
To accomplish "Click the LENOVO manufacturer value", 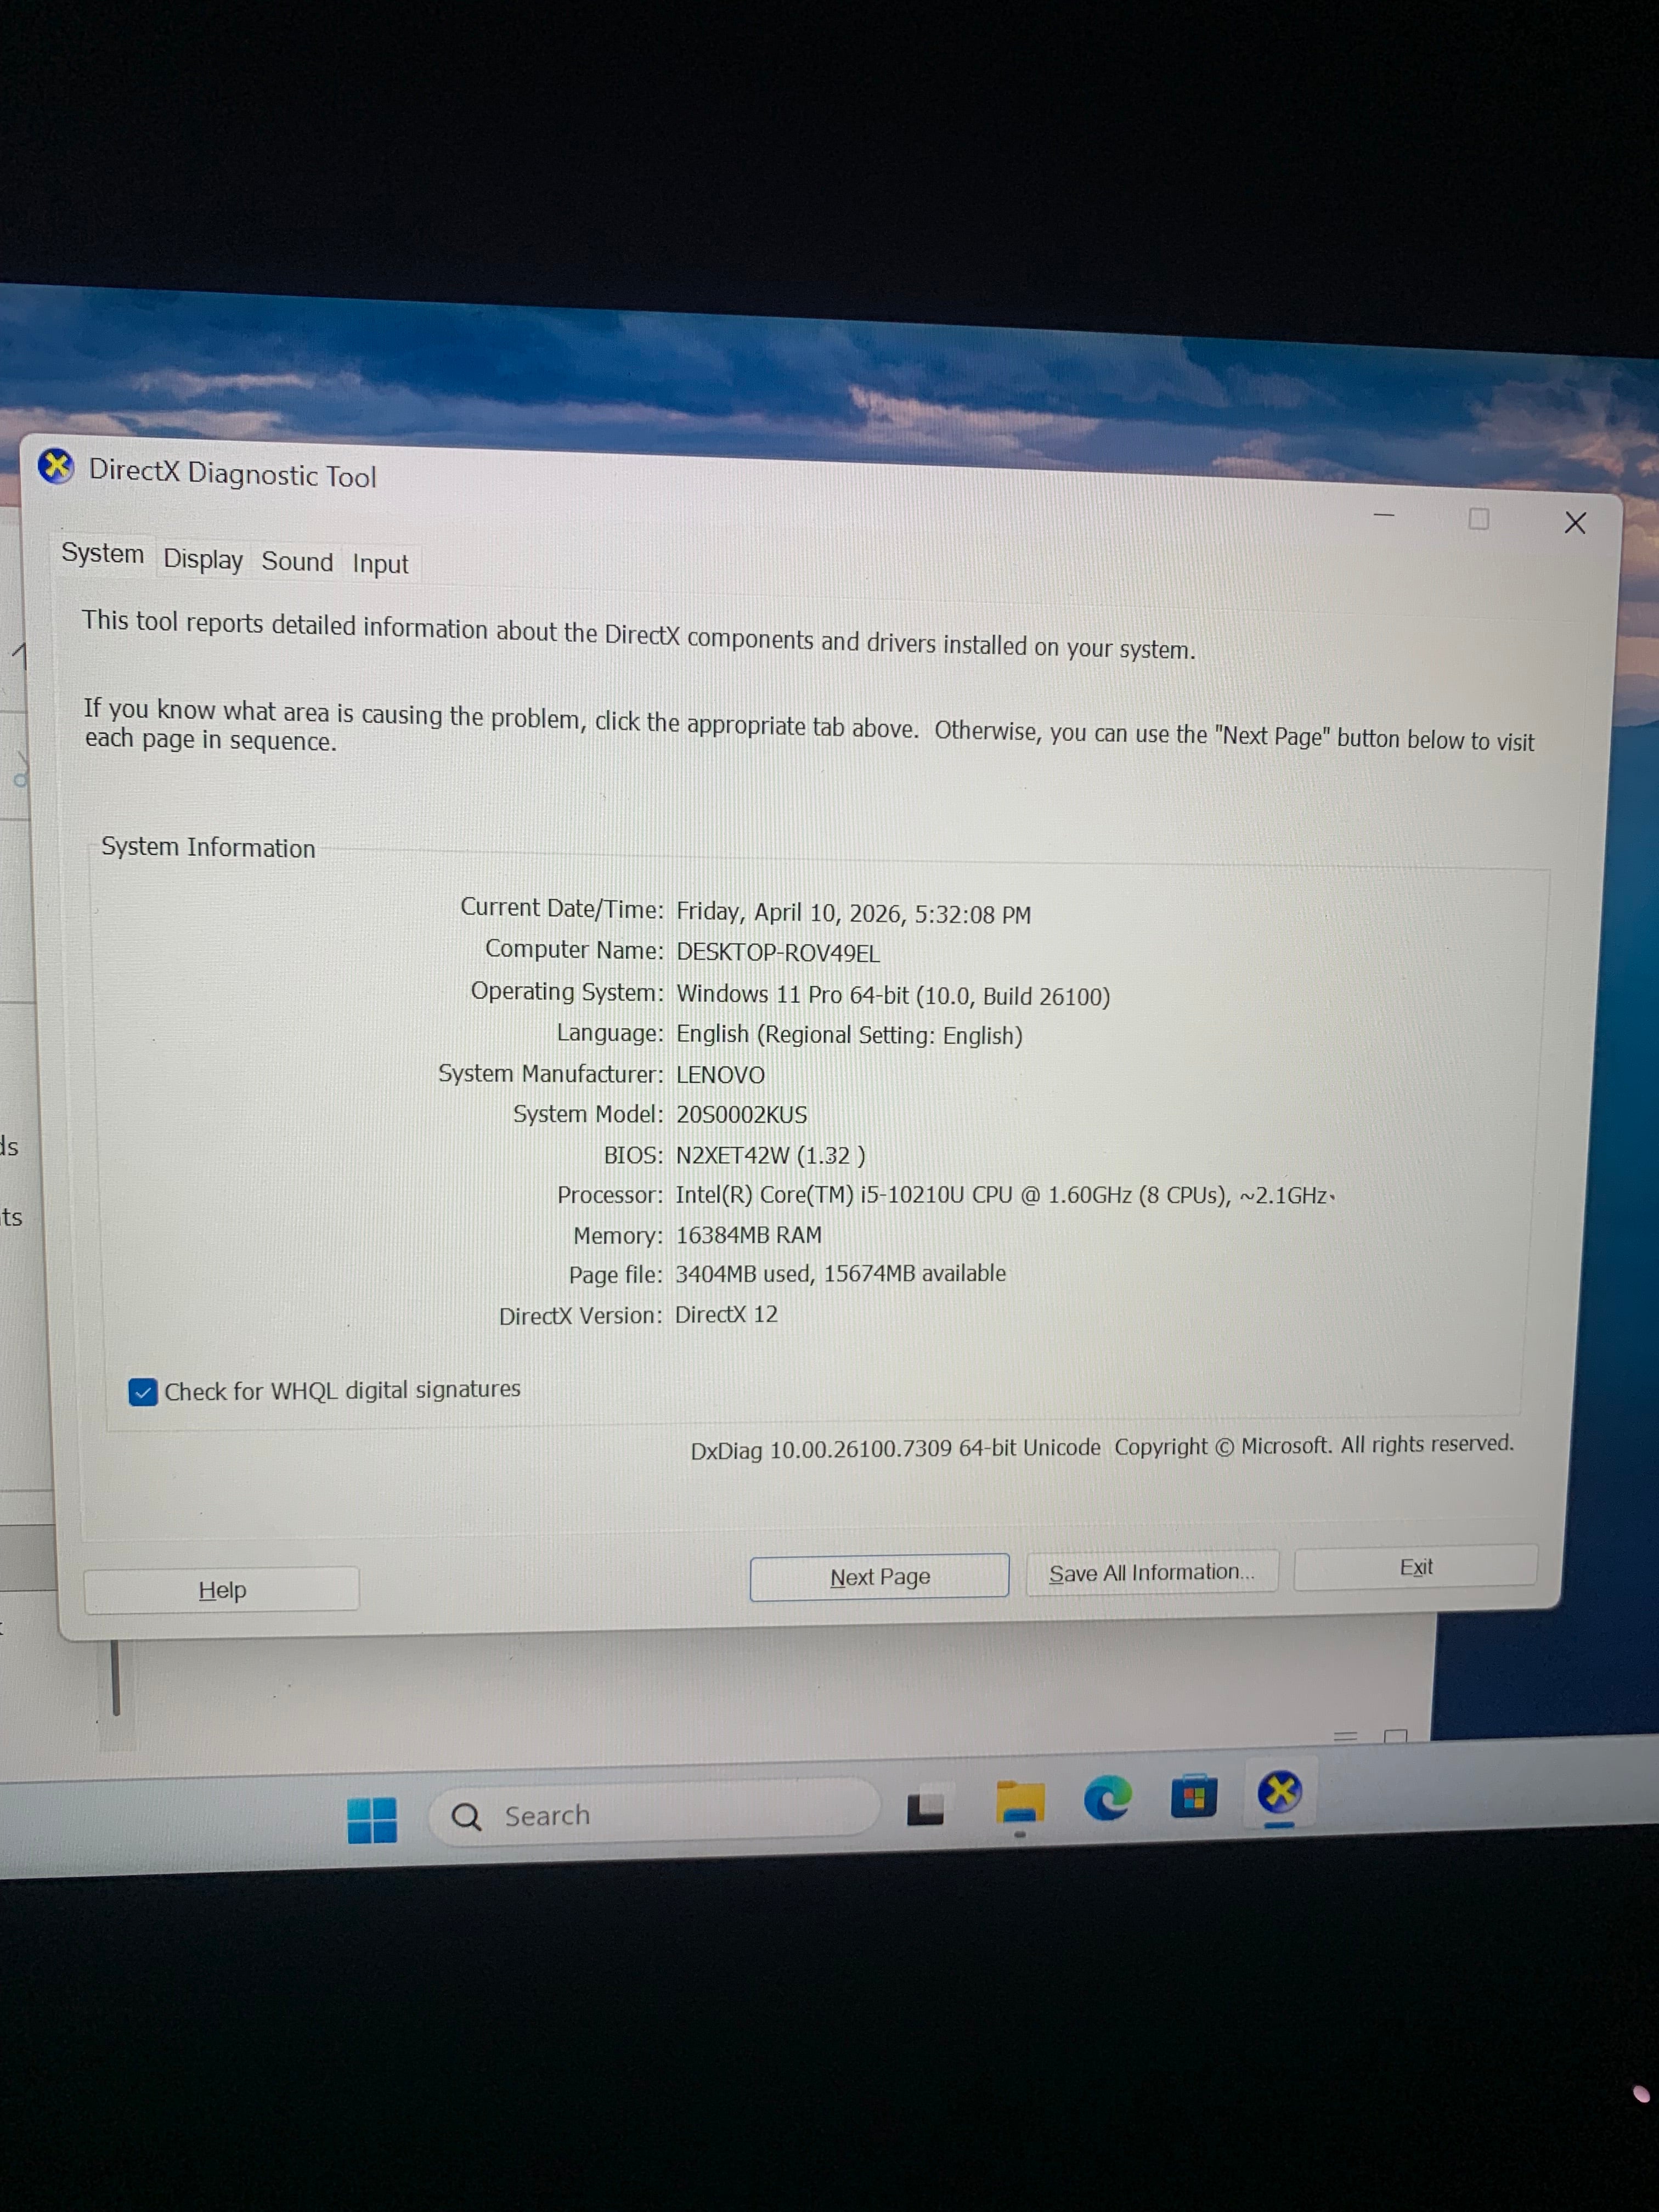I will [720, 1075].
